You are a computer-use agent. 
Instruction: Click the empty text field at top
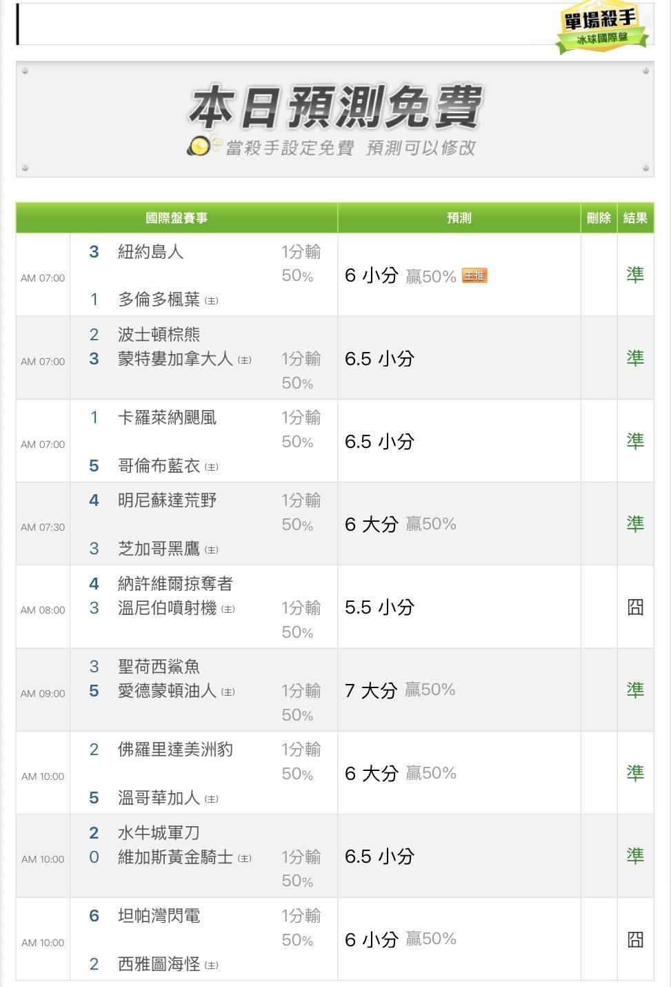click(290, 25)
